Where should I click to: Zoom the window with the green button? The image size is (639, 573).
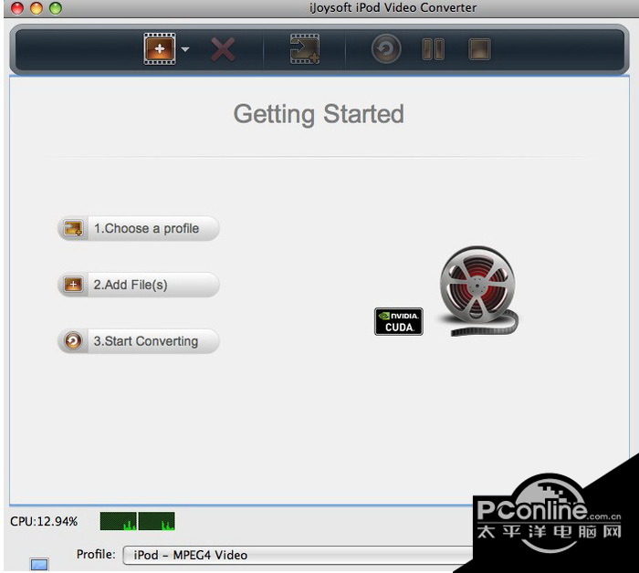point(56,8)
